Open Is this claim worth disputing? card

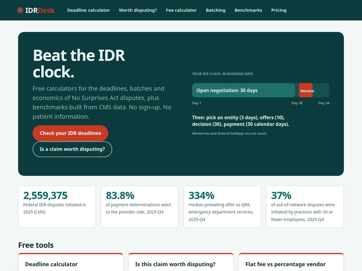(181, 262)
